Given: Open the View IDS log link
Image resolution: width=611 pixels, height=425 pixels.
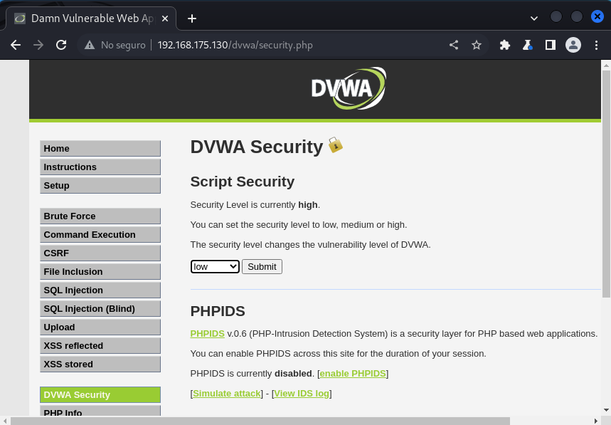Looking at the screenshot, I should 302,394.
